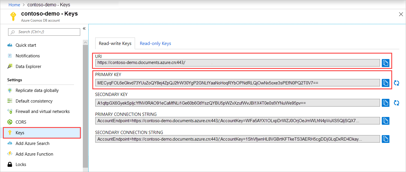406x172 pixels.
Task: Click the sidebar Search input box
Action: 44,32
